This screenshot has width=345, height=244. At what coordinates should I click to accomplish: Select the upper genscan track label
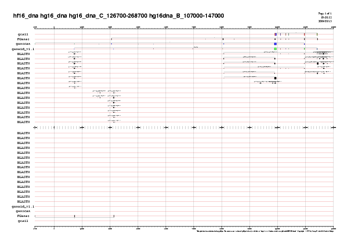point(23,43)
